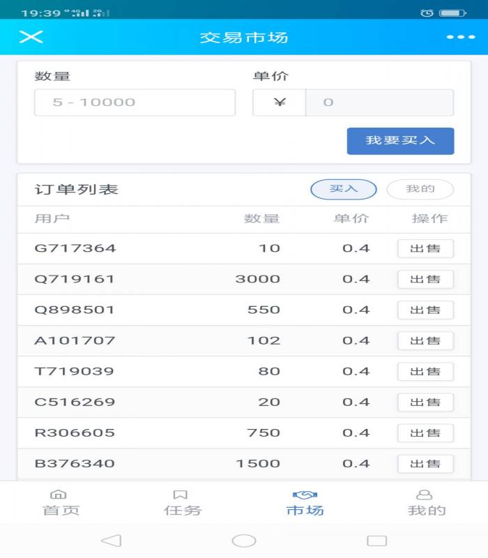This screenshot has height=558, width=488.
Task: Go to 我的 profile icon in bottom bar
Action: click(x=426, y=495)
